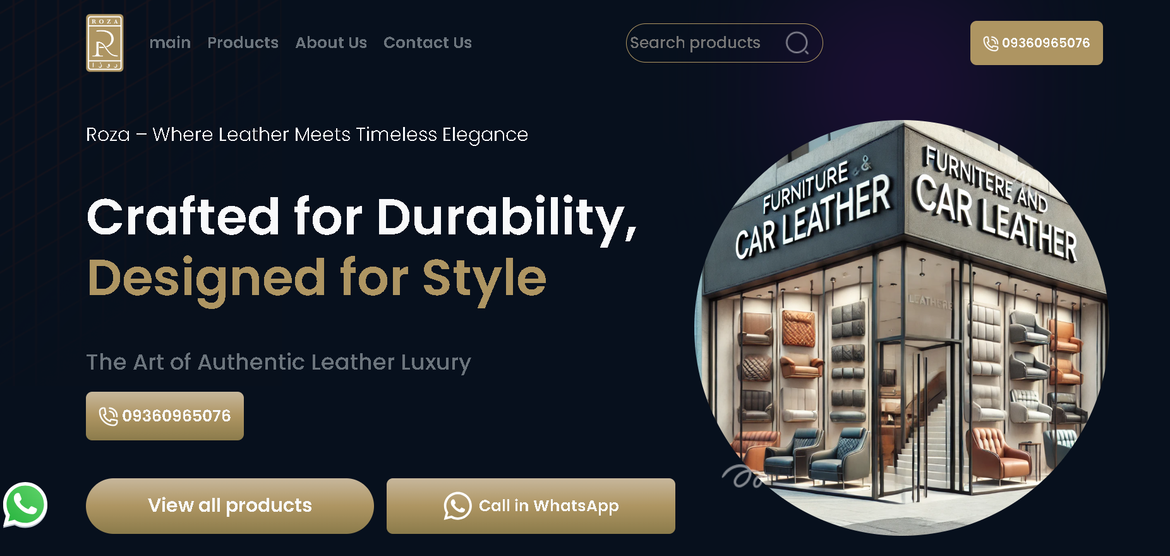1170x556 pixels.
Task: Open the Contact Us page
Action: click(x=428, y=42)
